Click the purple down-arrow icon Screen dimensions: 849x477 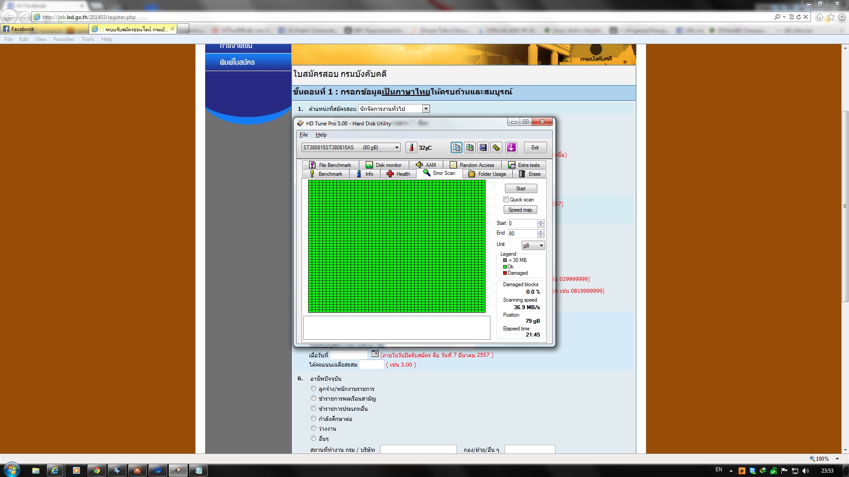[511, 148]
